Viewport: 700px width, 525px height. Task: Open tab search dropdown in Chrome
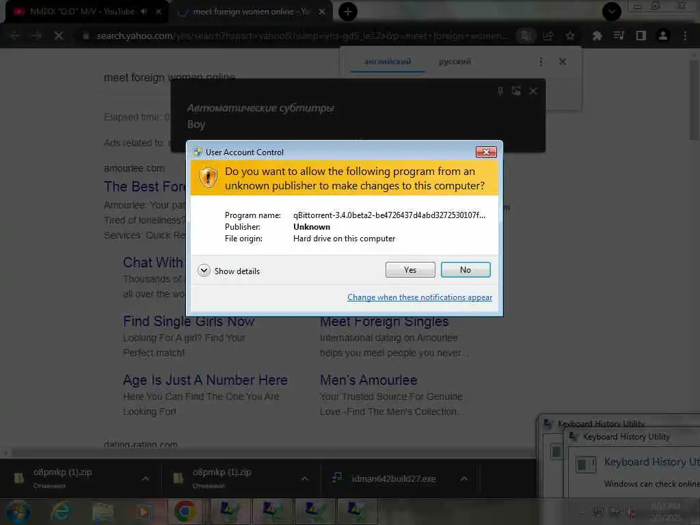coord(612,12)
